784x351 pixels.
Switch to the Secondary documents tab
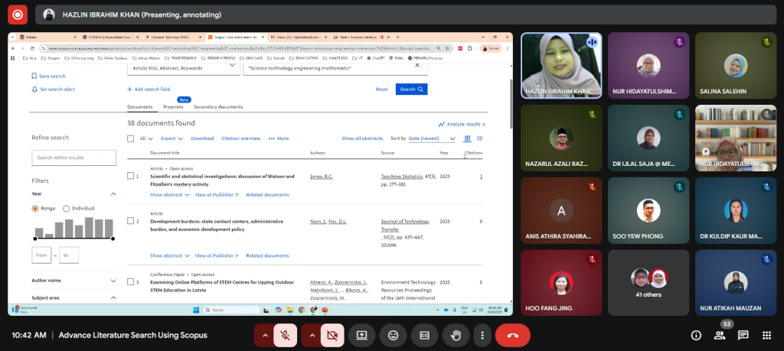[218, 107]
